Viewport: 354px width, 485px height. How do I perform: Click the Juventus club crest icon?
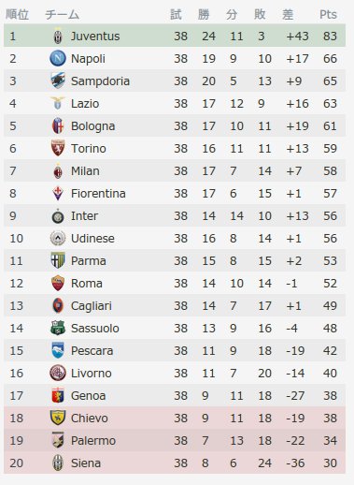click(x=58, y=37)
